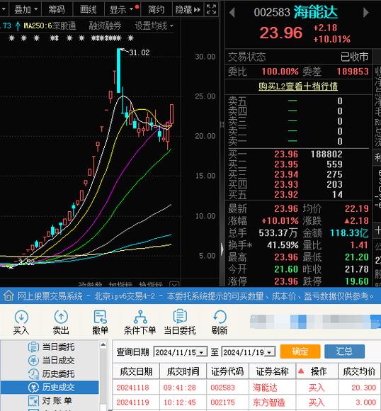381x411 pixels.
Task: Click the 筹码 toolbar item
Action: click(x=57, y=10)
